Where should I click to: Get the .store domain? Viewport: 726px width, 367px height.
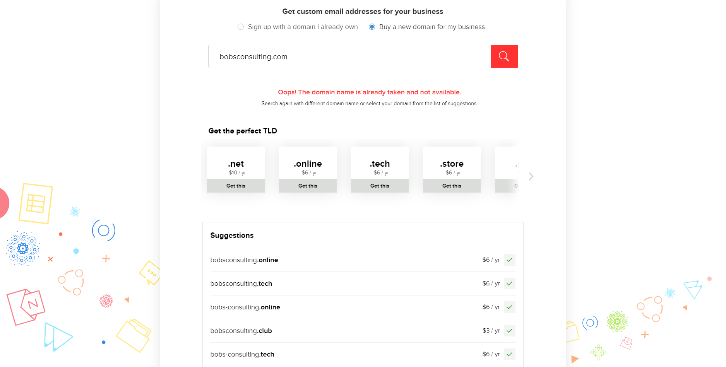coord(452,186)
